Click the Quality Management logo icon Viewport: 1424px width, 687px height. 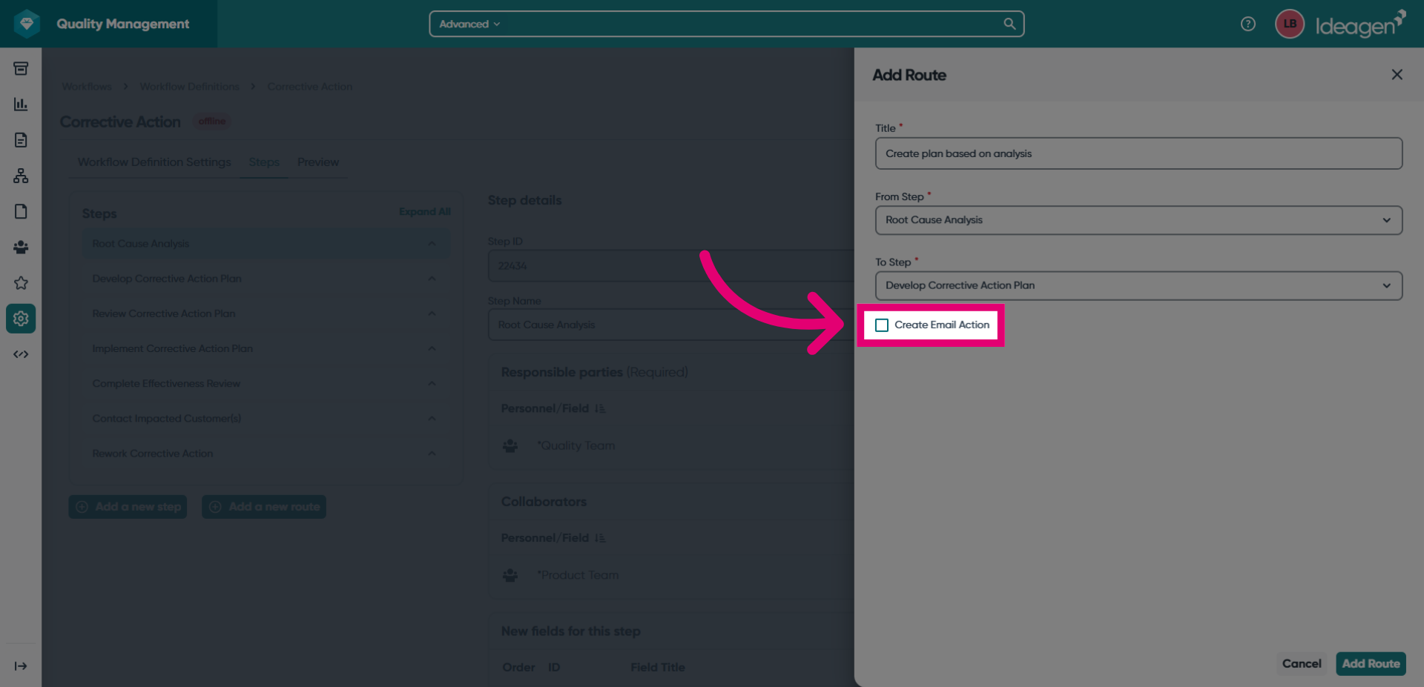[x=27, y=24]
